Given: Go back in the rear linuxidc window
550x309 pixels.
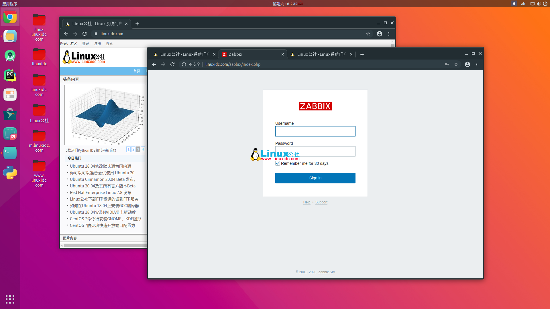Looking at the screenshot, I should coord(66,34).
